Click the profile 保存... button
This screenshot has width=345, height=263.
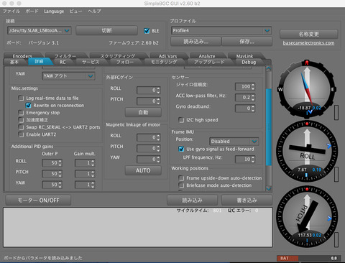247,42
